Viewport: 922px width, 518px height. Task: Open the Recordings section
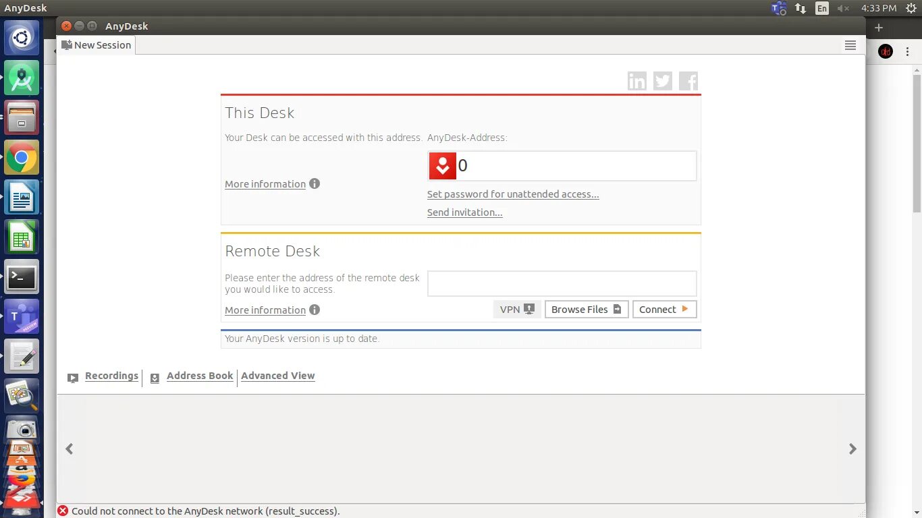point(111,376)
